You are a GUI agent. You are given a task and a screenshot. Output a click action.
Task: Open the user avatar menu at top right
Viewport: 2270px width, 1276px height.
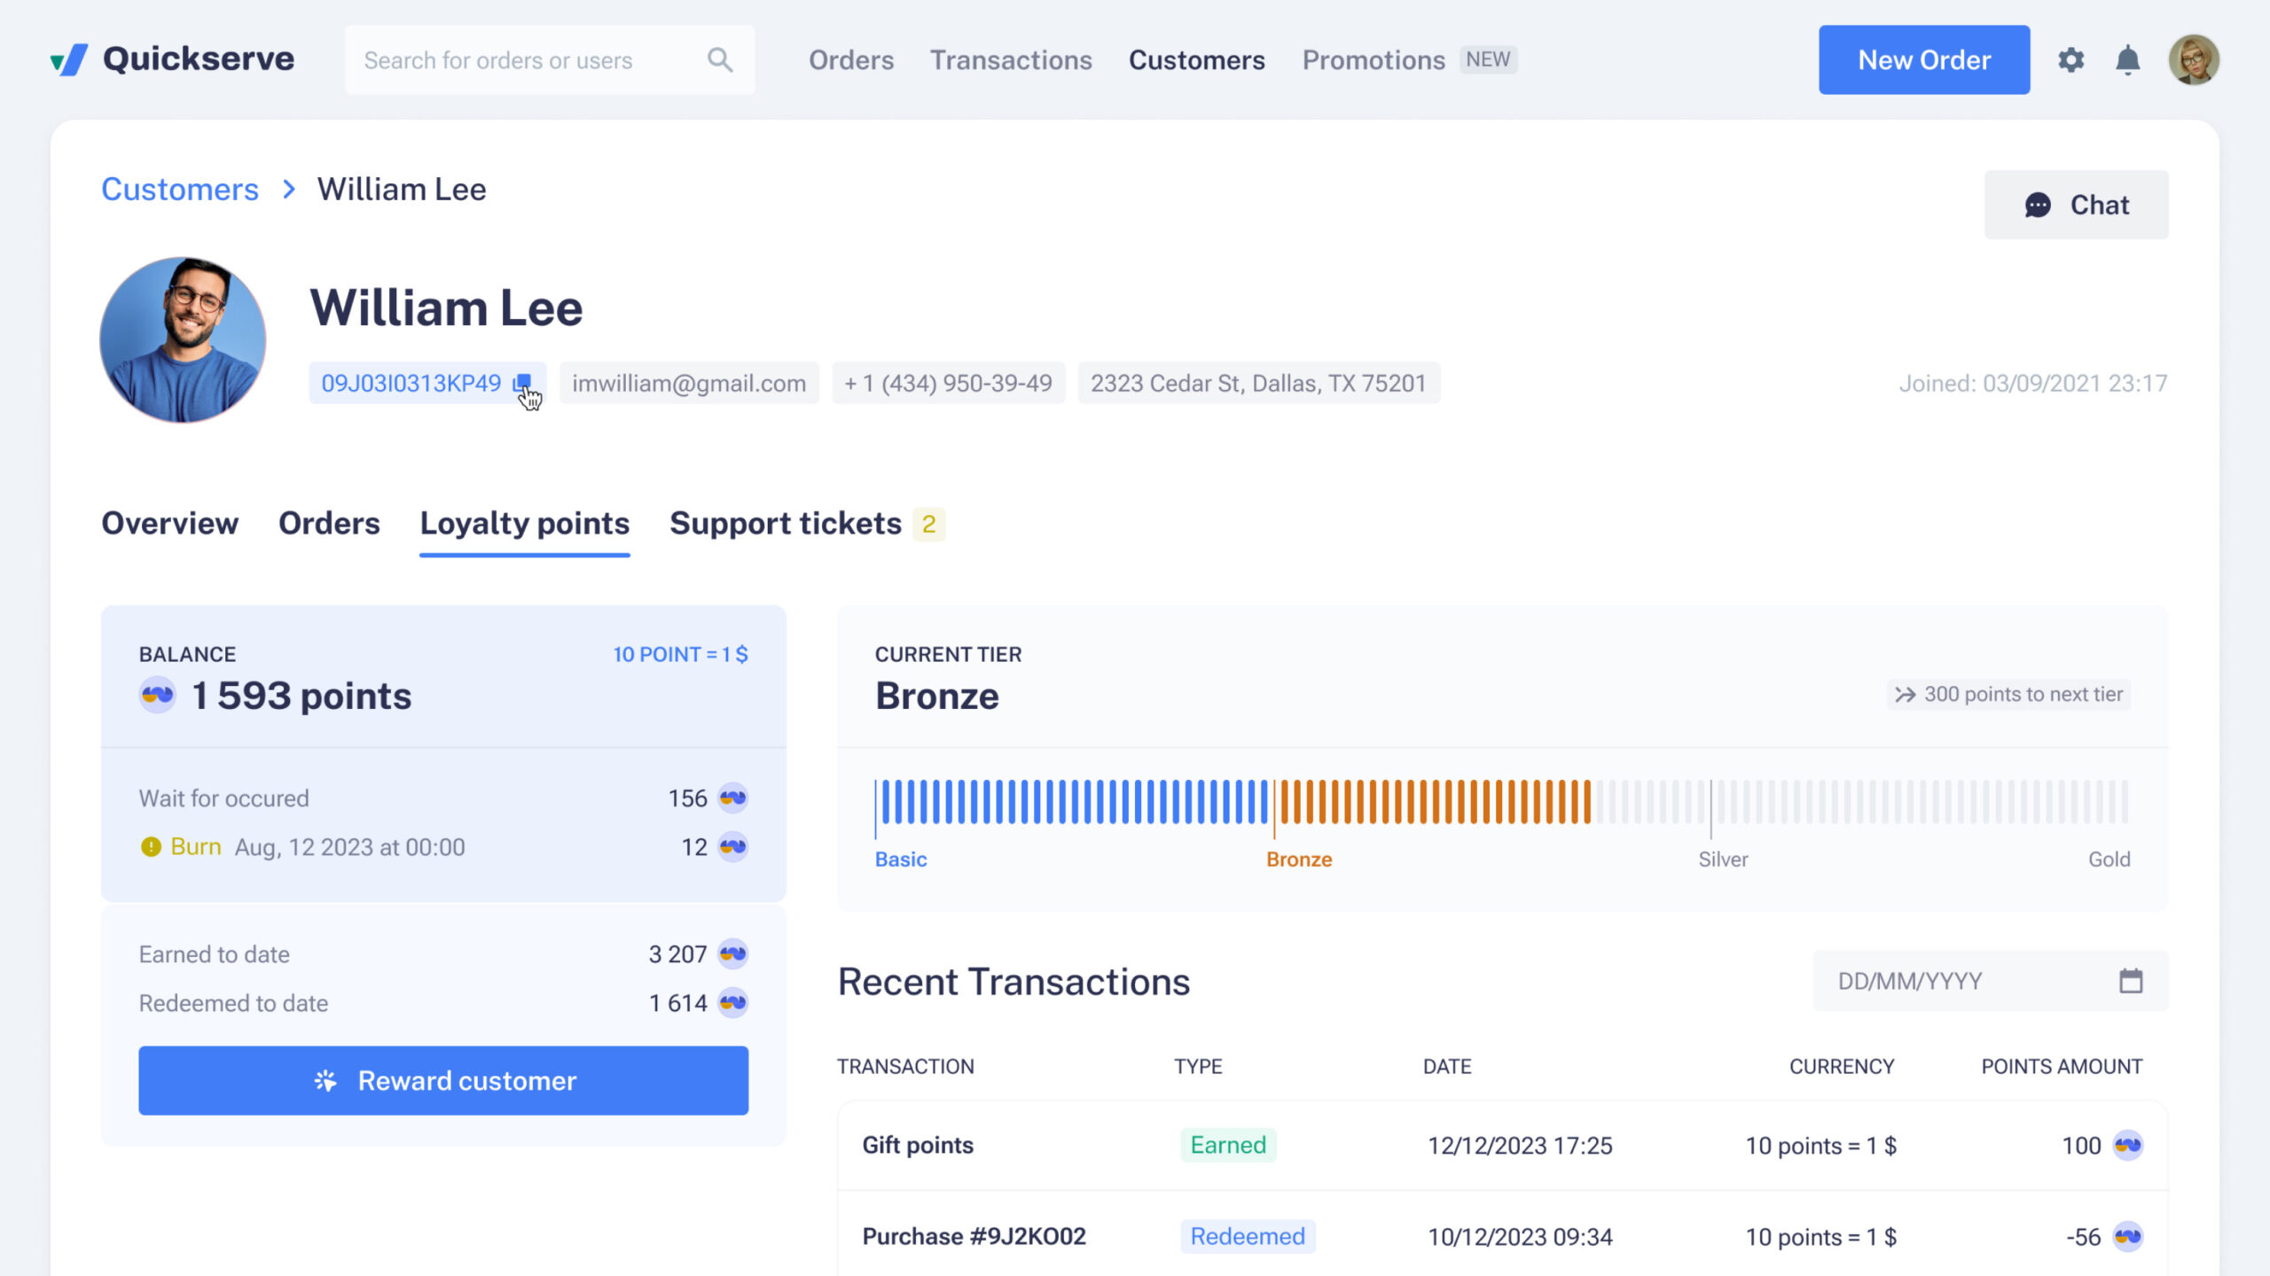tap(2193, 60)
